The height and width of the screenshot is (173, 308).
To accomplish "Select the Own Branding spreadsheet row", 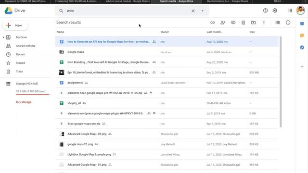I will click(x=167, y=62).
